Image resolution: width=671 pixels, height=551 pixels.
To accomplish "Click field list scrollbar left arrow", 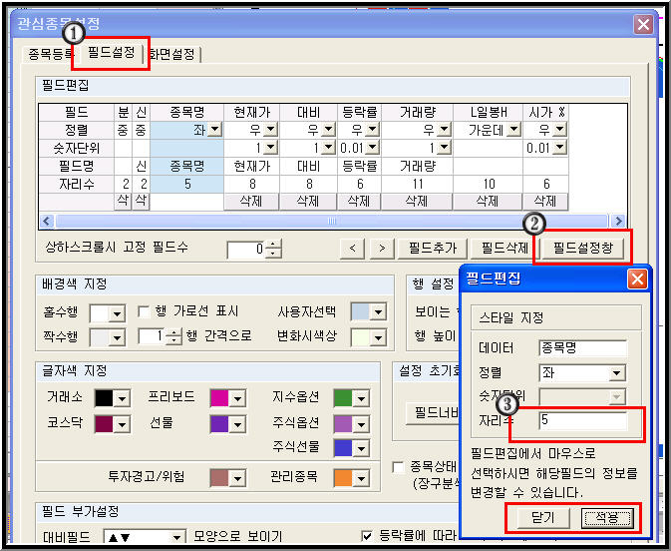I will tap(47, 221).
